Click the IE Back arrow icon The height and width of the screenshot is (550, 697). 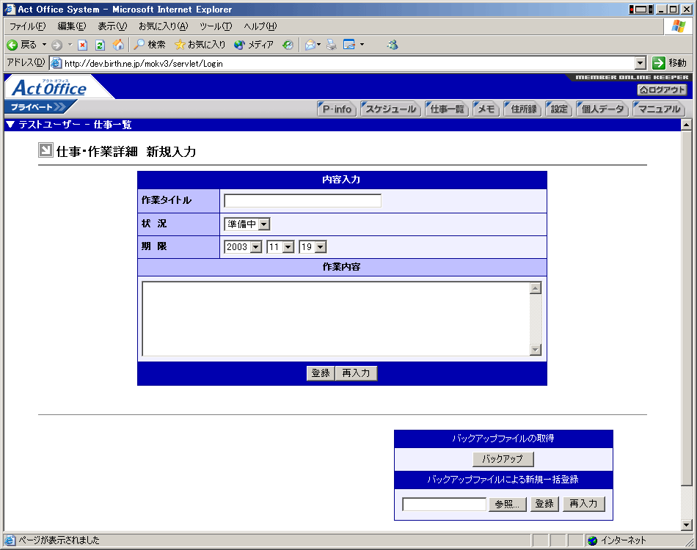pyautogui.click(x=12, y=45)
